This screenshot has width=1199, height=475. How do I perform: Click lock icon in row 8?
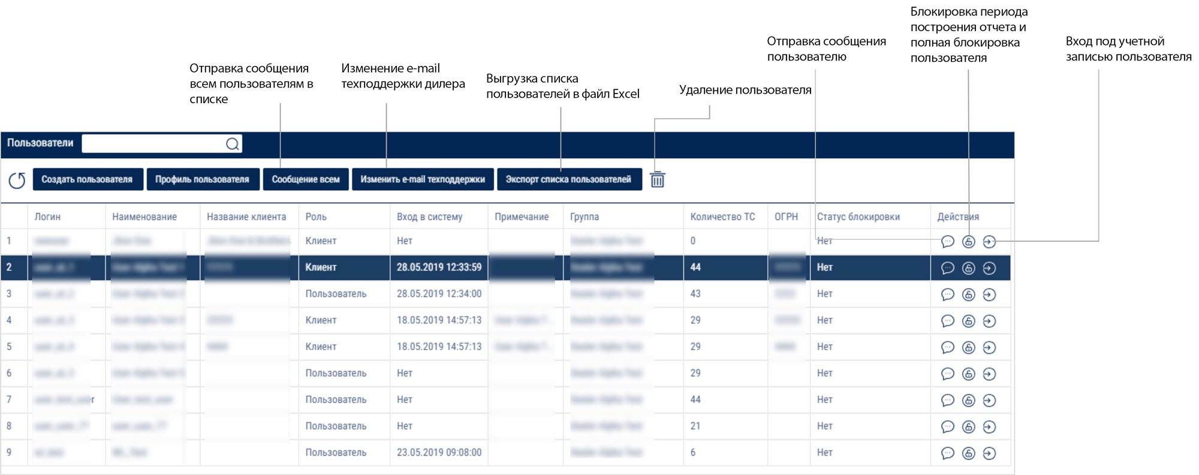[968, 426]
